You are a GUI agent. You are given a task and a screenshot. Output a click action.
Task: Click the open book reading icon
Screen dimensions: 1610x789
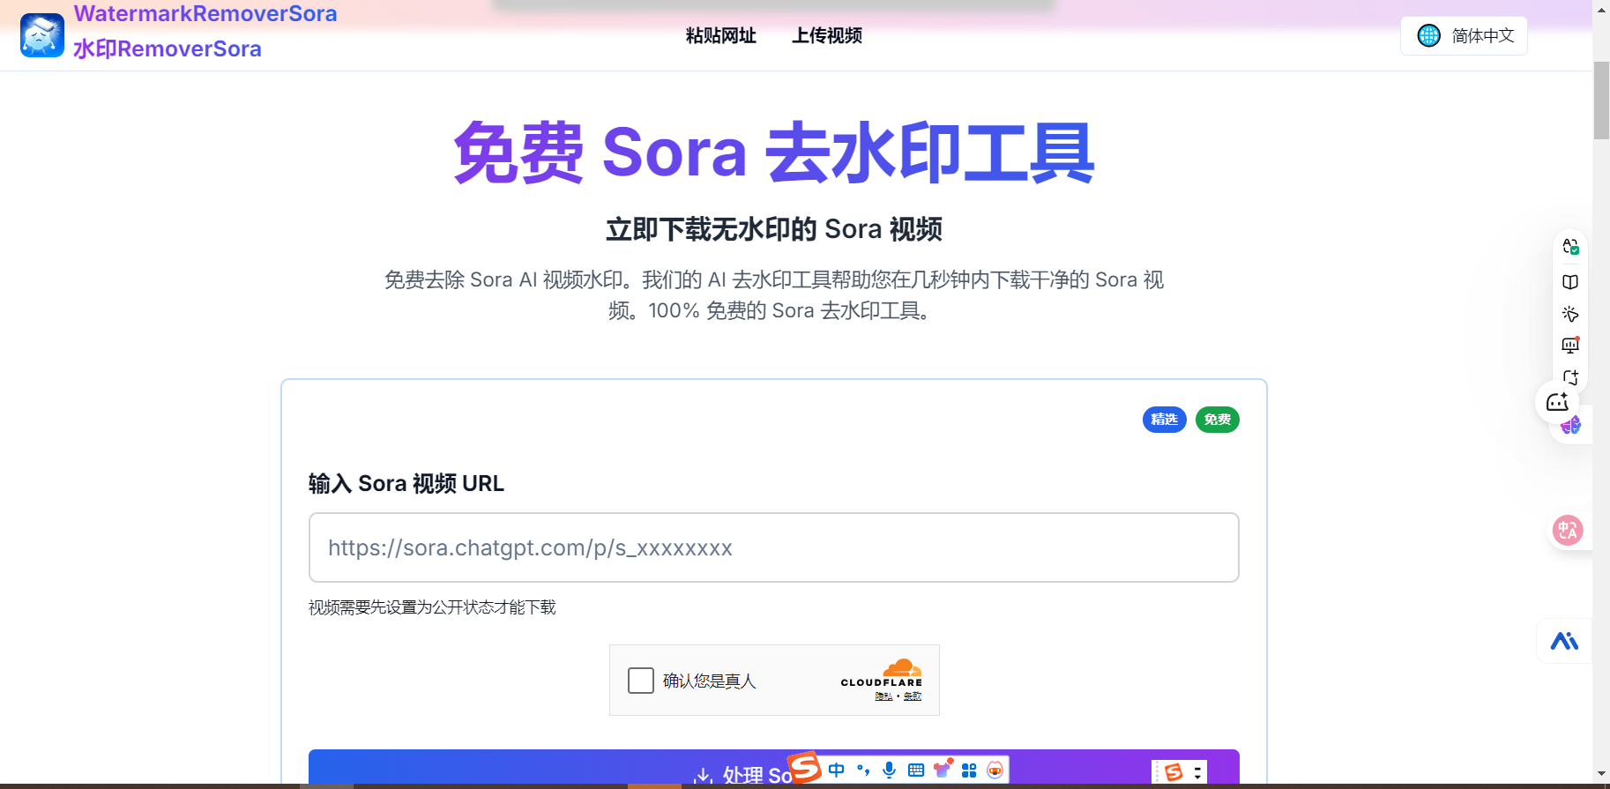pos(1570,282)
